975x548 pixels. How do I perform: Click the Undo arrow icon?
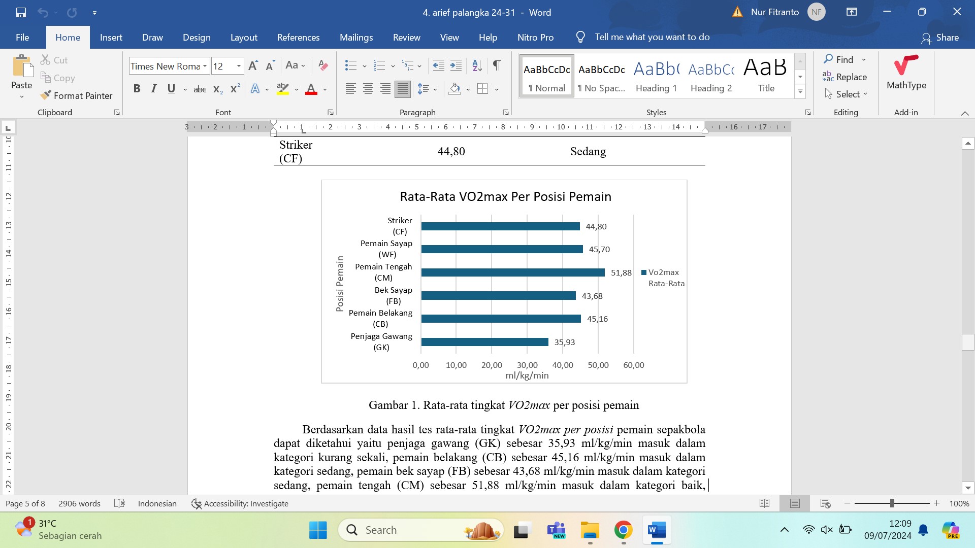coord(43,12)
